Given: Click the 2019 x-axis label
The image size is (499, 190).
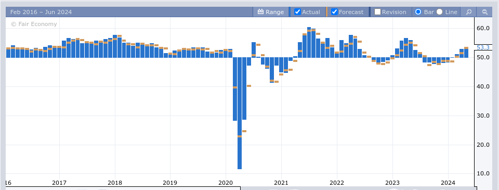Looking at the screenshot, I should point(170,183).
